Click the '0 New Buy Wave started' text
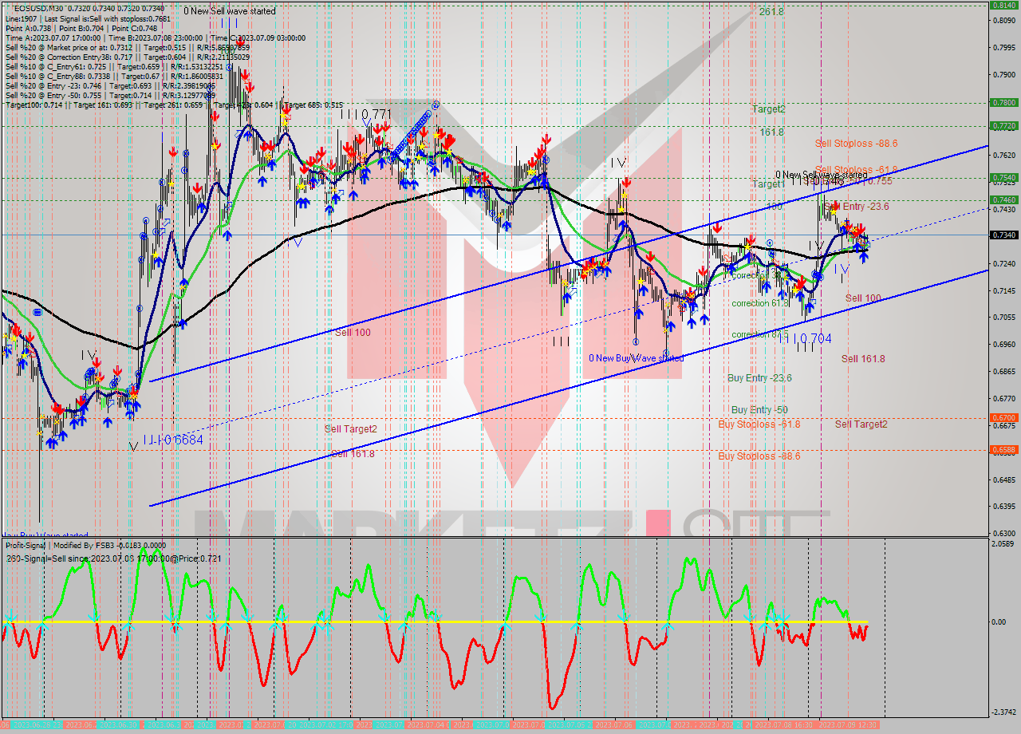Viewport: 1021px width, 734px height. (636, 358)
